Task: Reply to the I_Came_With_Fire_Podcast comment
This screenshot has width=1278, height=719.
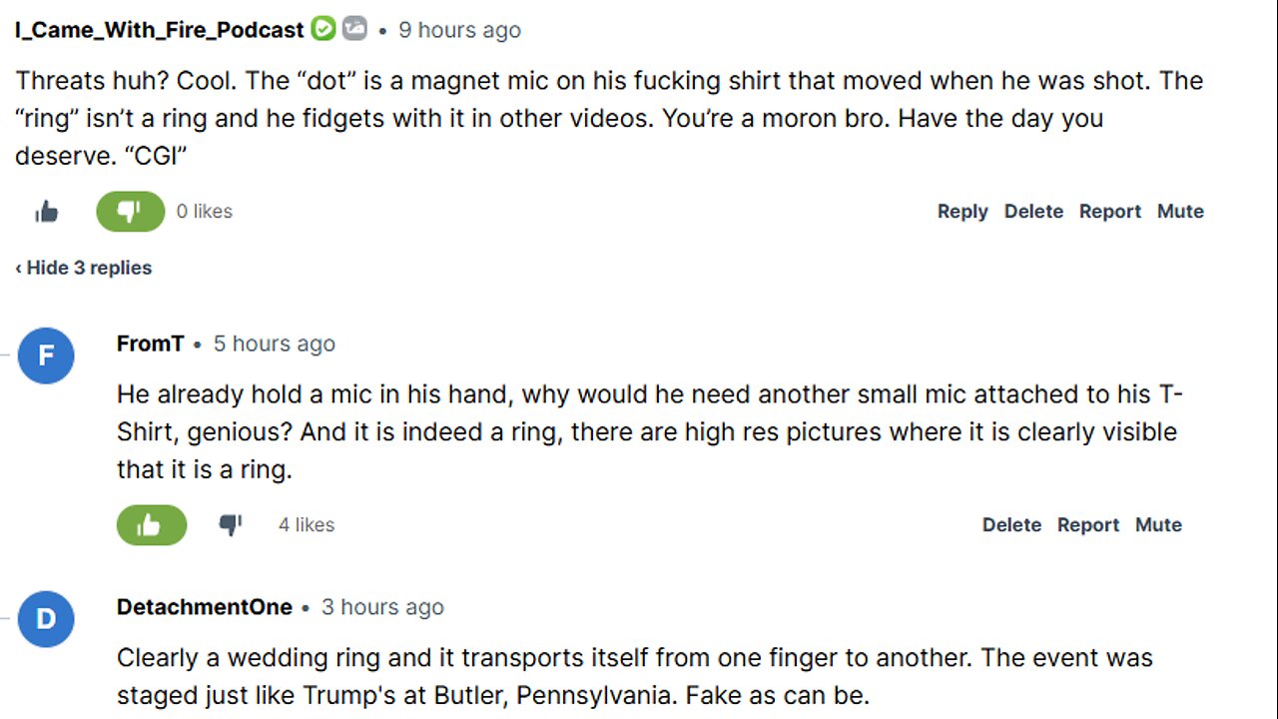Action: 962,212
